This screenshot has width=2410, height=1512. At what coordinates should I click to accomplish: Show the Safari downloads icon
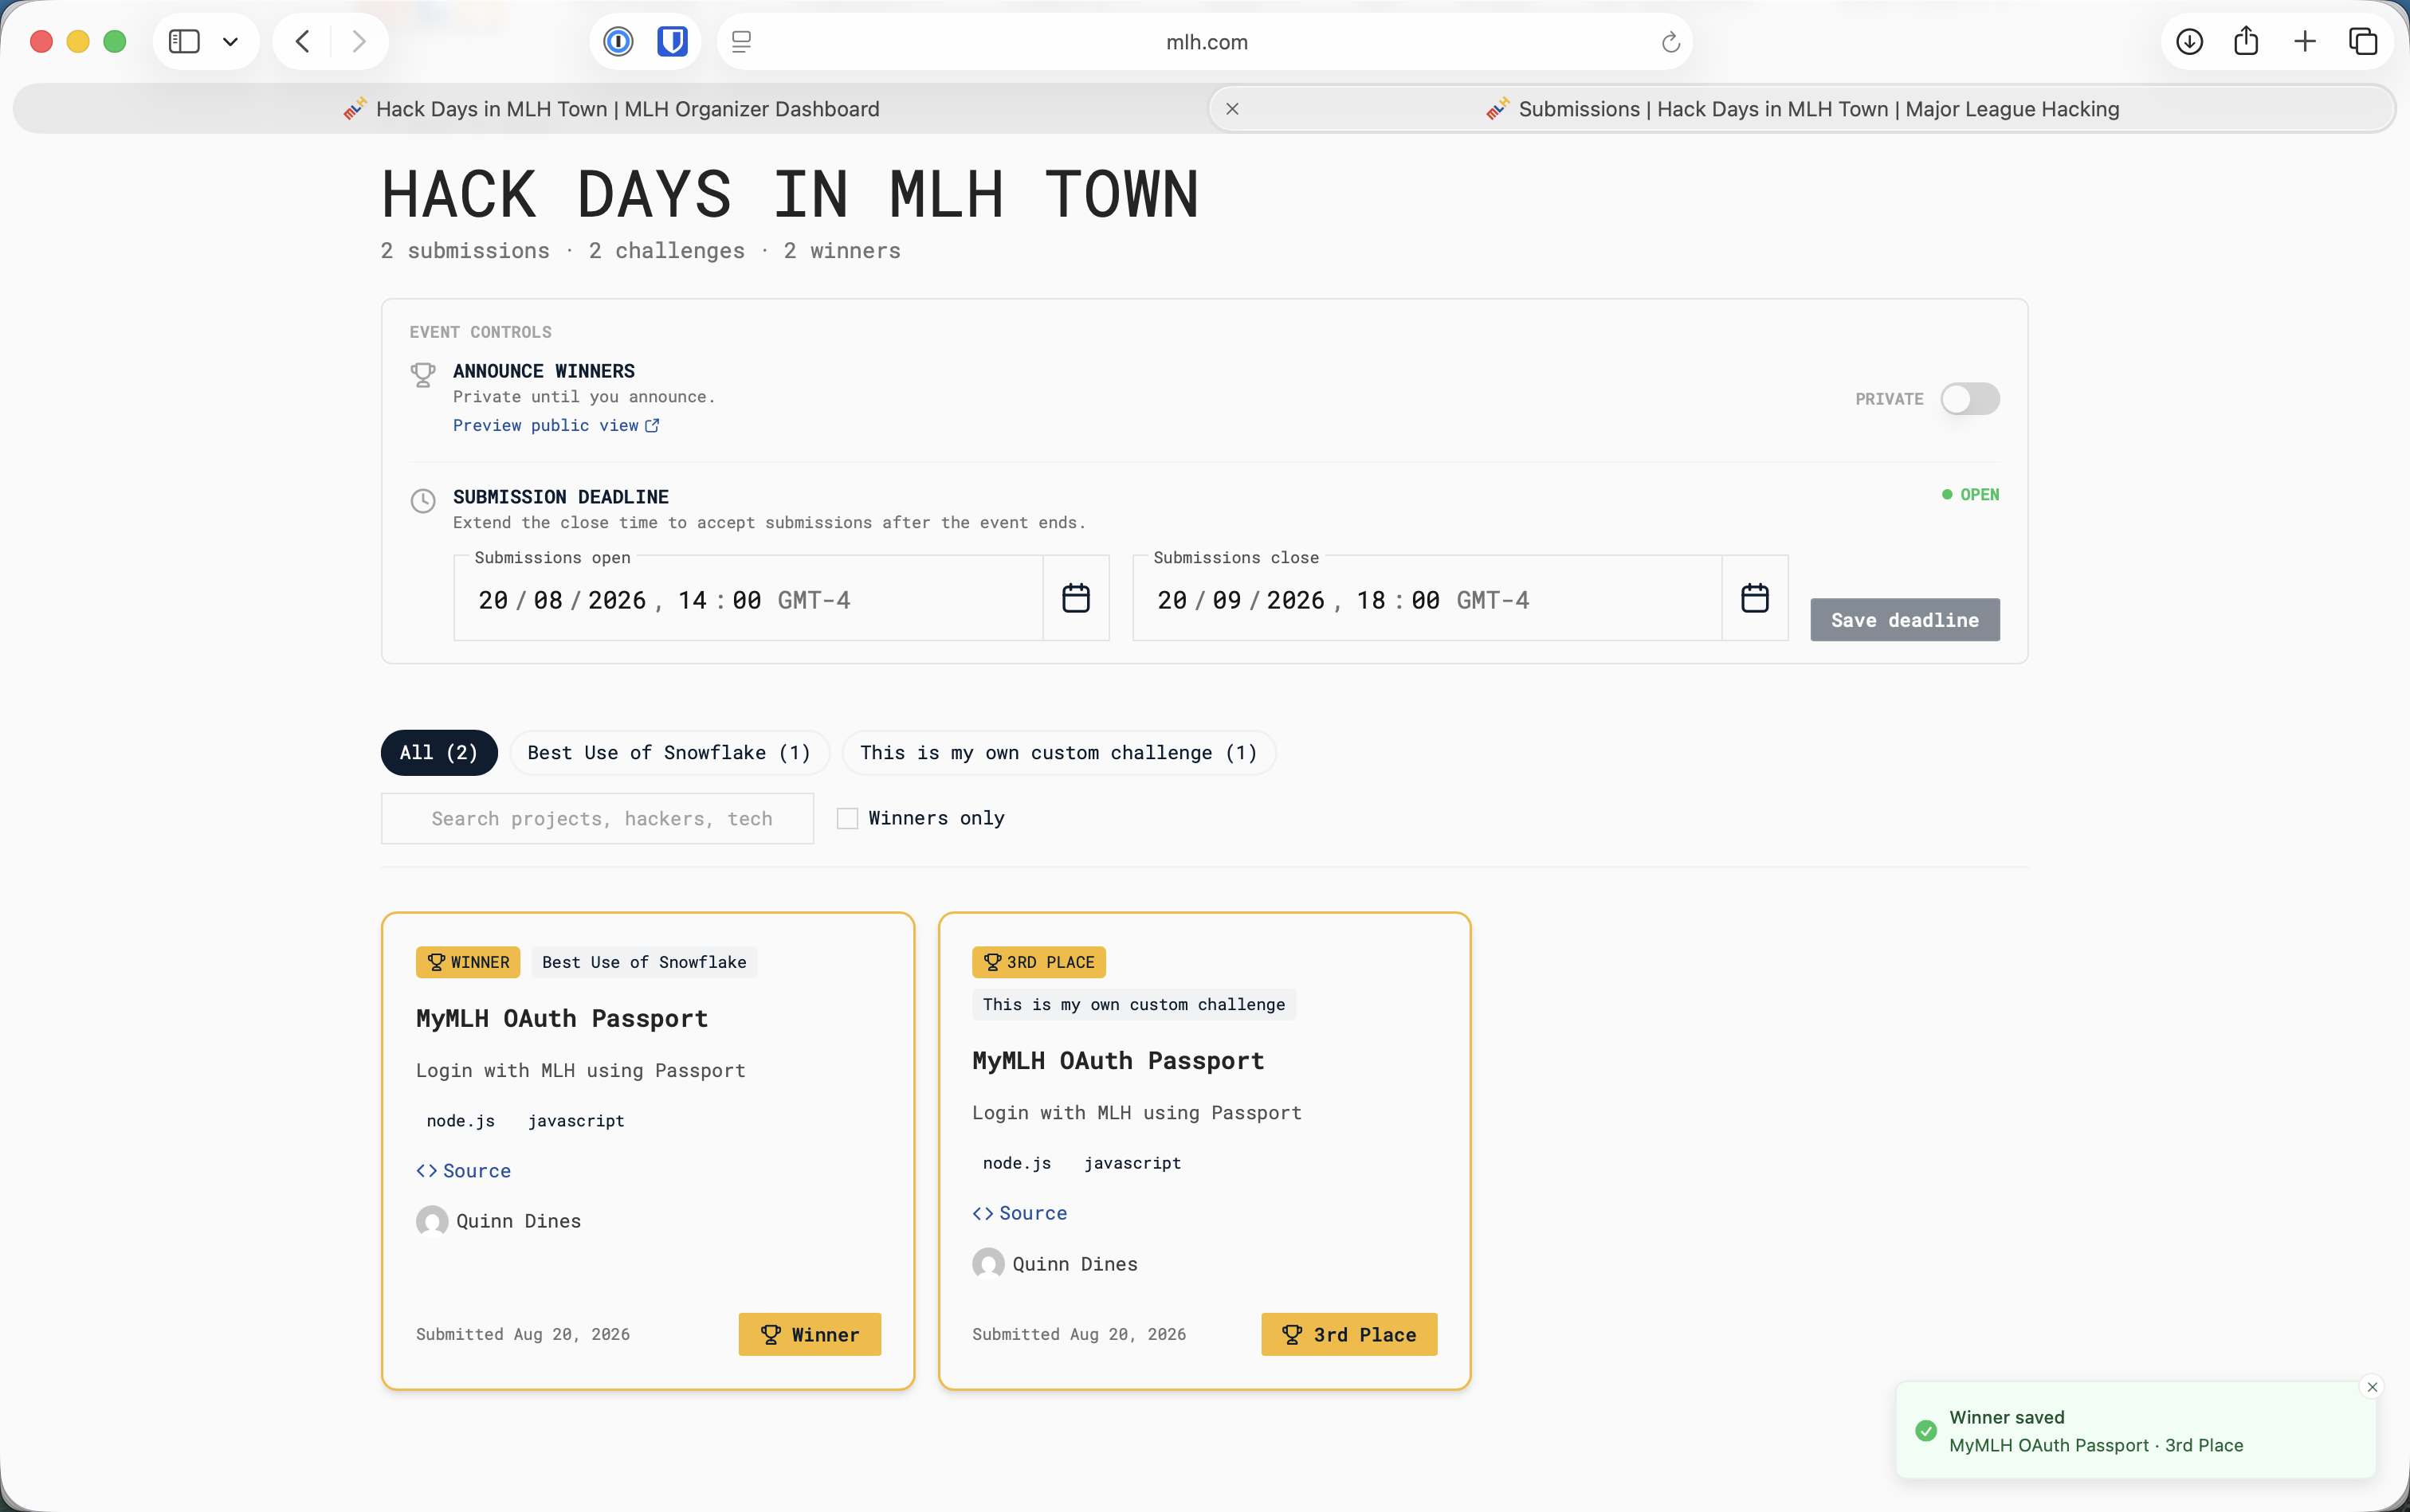pyautogui.click(x=2189, y=41)
